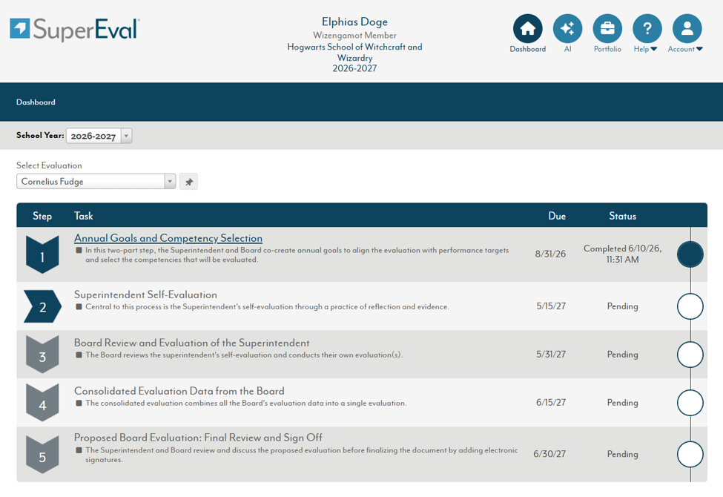
Task: Click Superintendent Self-Evaluation task title
Action: point(145,294)
